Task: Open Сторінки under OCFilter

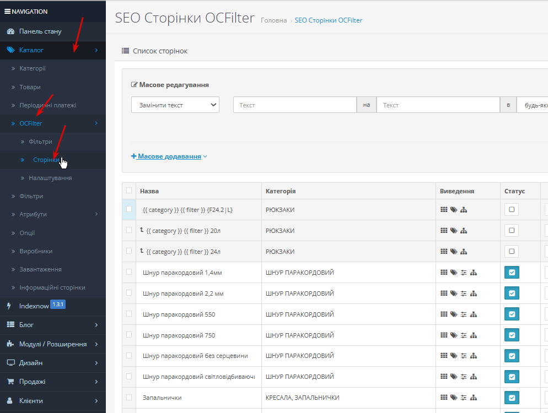Action: [46, 160]
